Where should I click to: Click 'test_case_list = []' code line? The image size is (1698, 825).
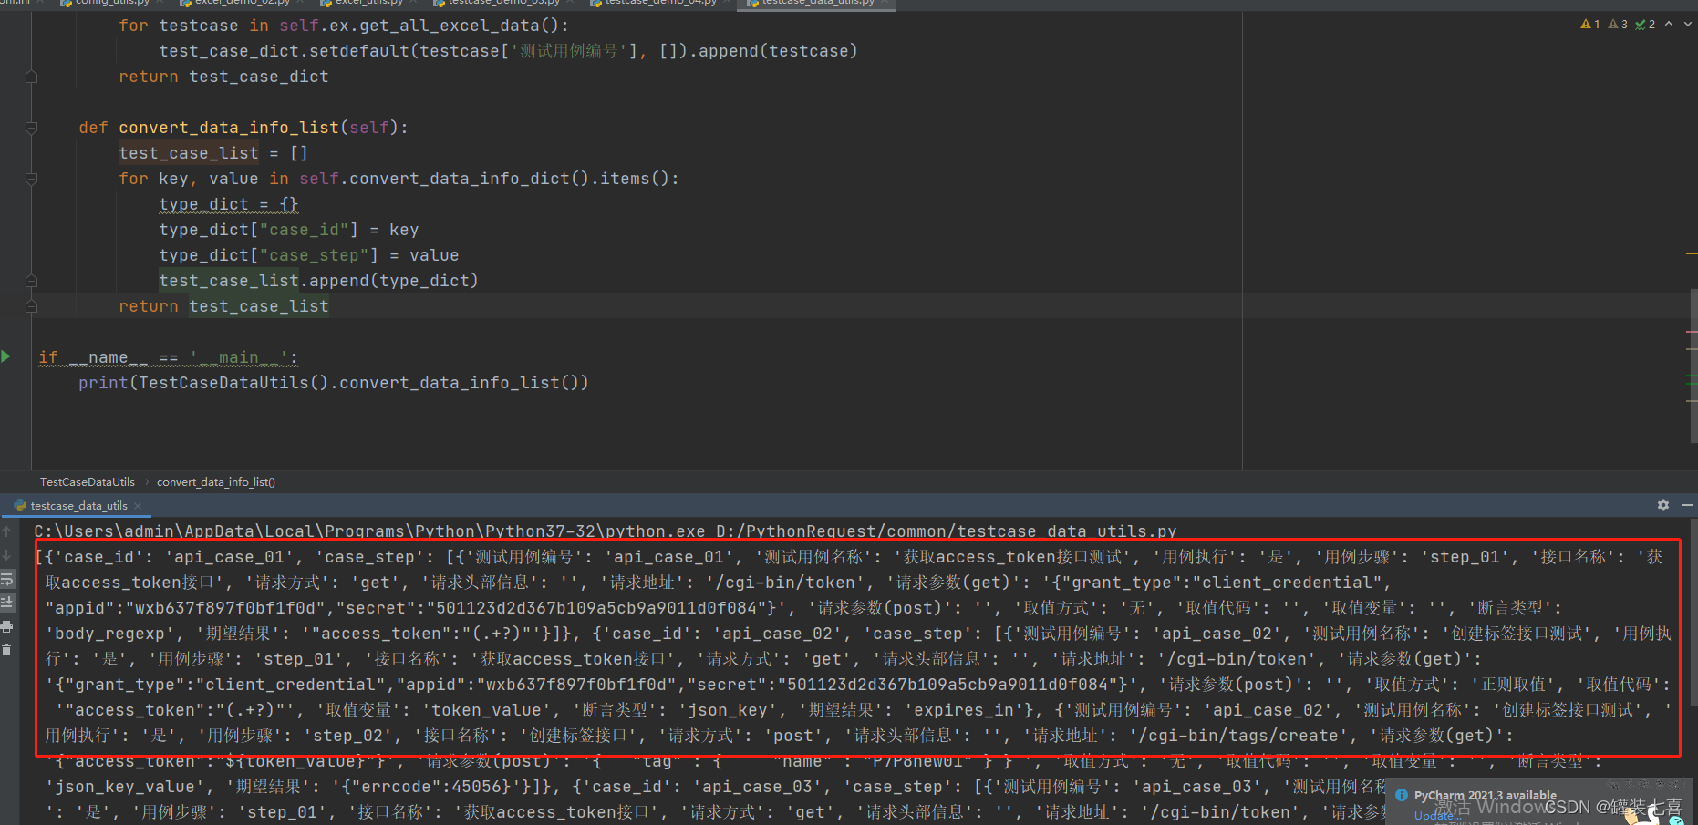[x=213, y=153]
